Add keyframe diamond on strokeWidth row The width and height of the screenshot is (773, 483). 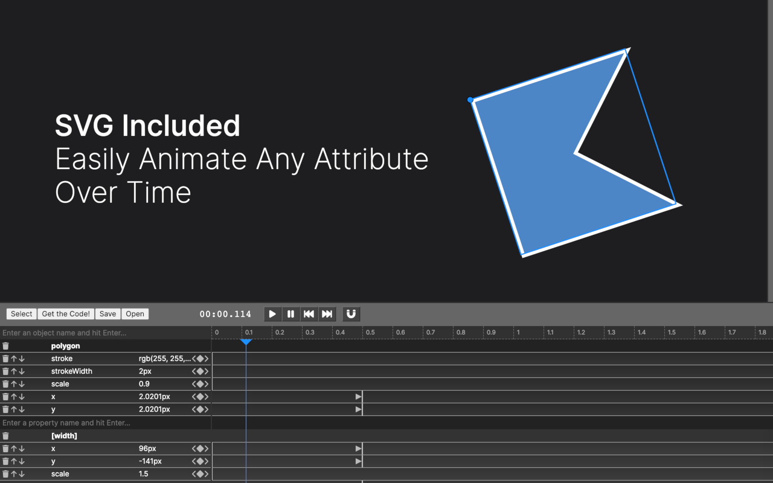click(200, 371)
